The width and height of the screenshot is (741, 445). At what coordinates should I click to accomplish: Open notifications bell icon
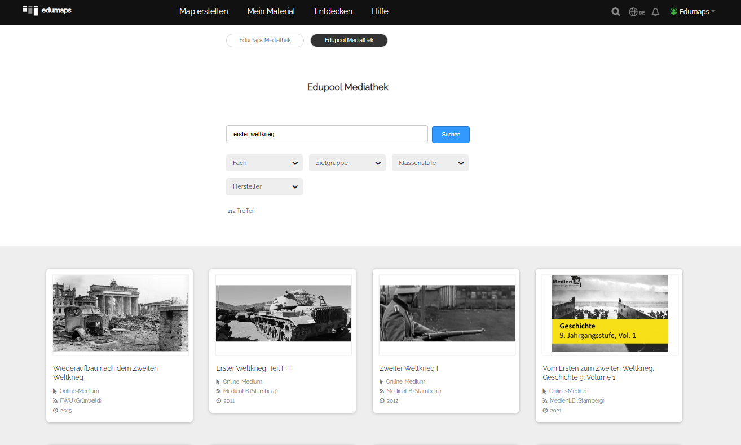[x=655, y=12]
